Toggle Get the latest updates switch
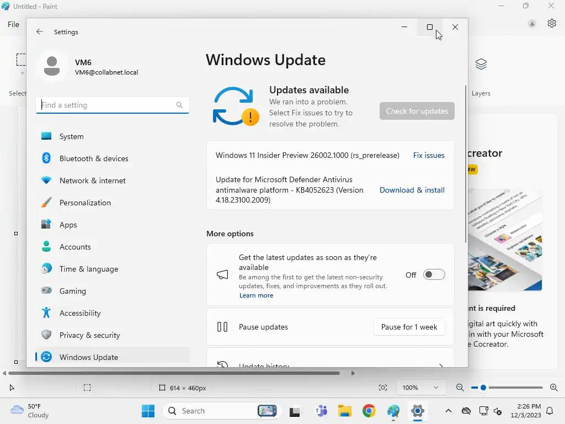The height and width of the screenshot is (424, 565). coord(434,275)
